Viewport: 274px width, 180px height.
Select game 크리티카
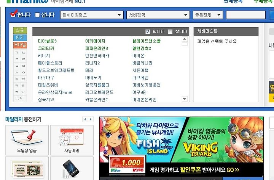[46, 49]
